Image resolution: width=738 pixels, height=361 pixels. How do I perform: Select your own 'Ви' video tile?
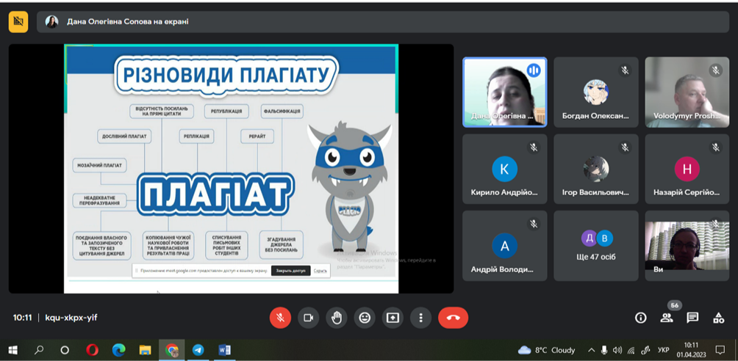pos(687,246)
